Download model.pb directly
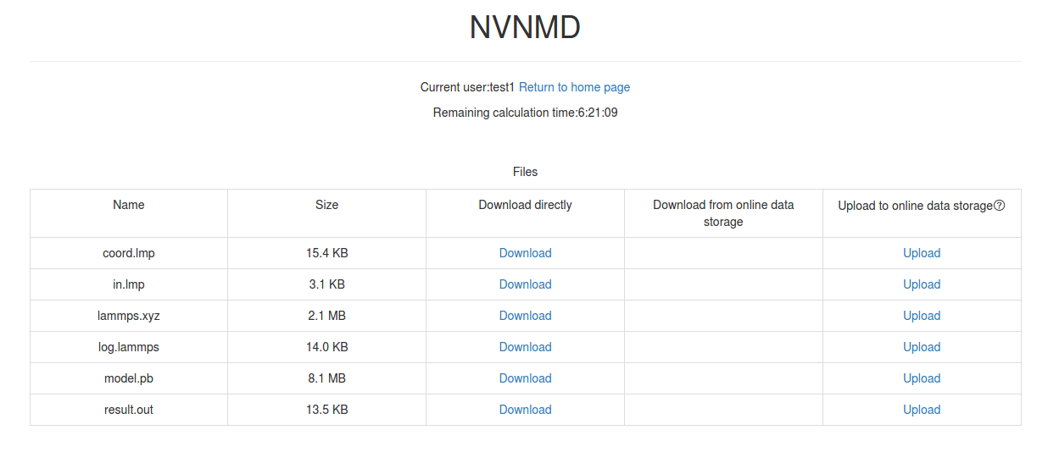Screen dimensions: 1048x452 525,378
